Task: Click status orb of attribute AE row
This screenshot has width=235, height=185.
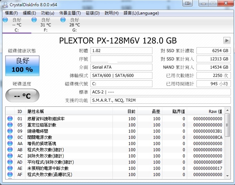Action: (x=10, y=168)
